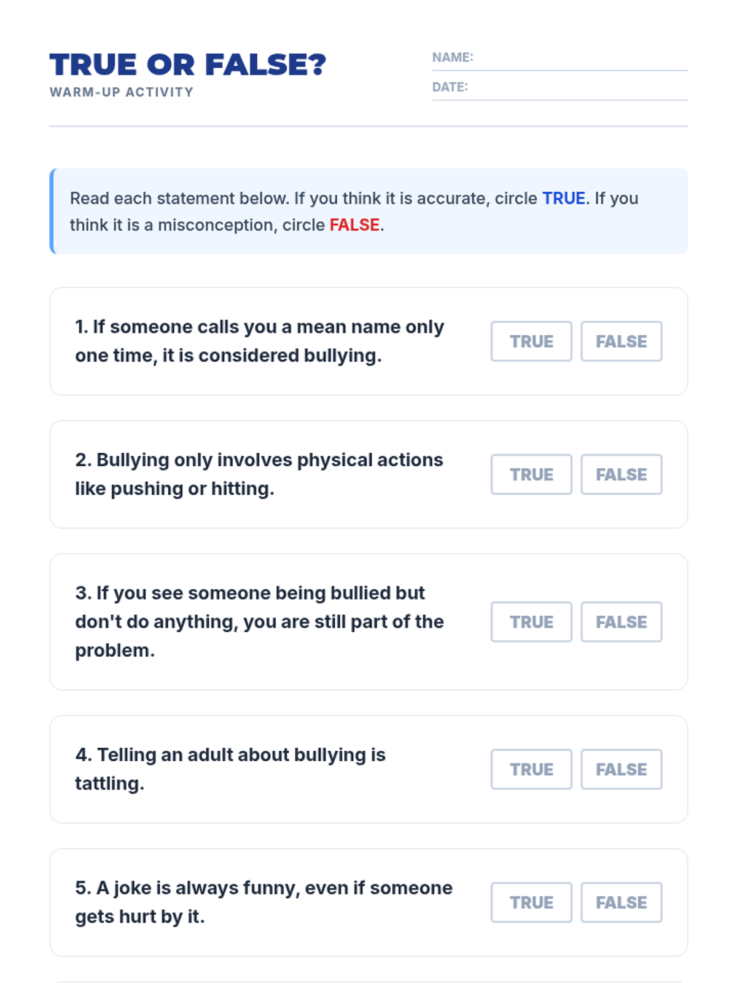Click the True or False? heading
The image size is (737, 983).
pos(188,65)
